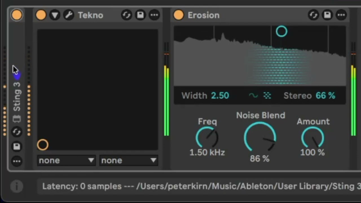361x203 pixels.
Task: Toggle the Sting 3 rack's show devices icon
Action: tap(17, 119)
